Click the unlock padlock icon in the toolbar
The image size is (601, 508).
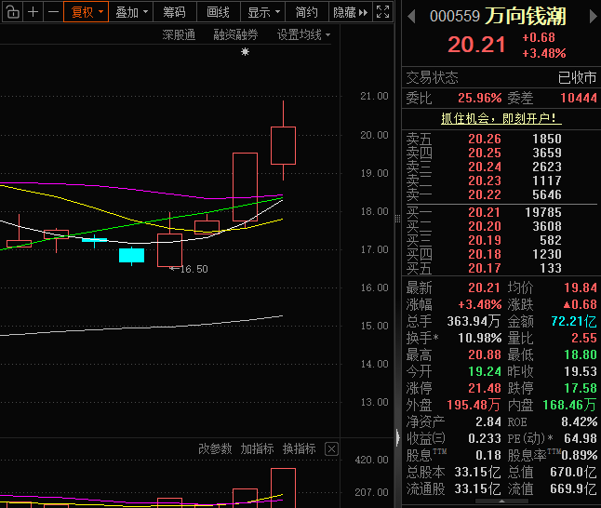pos(13,12)
